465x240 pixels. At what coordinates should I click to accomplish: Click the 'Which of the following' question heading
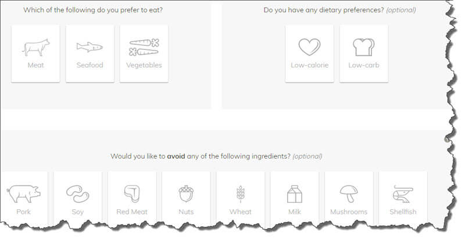coord(93,10)
